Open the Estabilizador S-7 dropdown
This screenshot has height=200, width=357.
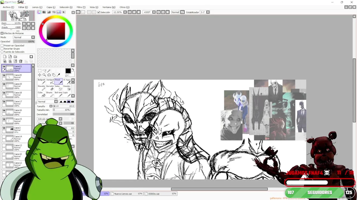coord(208,12)
